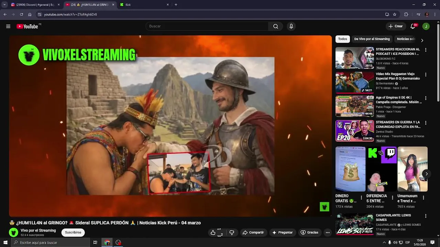
Task: Open CASAPARLANTE: LEWIS SOMES video title
Action: coord(393,217)
